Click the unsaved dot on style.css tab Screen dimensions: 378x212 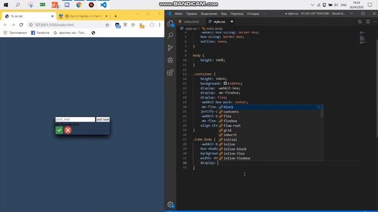[232, 22]
